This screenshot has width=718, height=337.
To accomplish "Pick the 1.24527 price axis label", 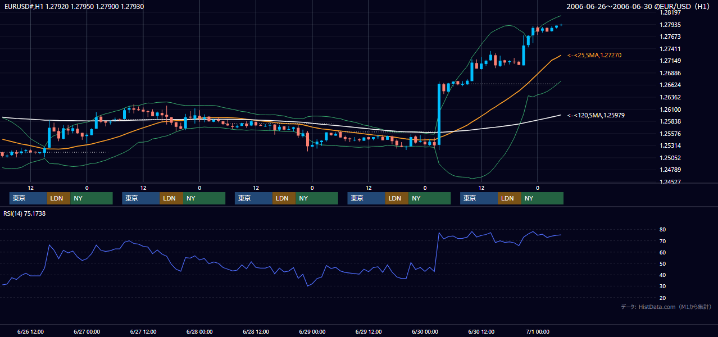I will click(x=671, y=182).
